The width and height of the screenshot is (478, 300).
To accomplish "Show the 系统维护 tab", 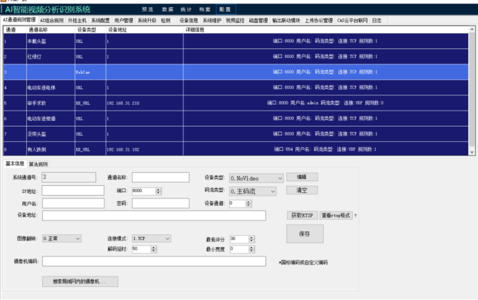I will [x=212, y=21].
